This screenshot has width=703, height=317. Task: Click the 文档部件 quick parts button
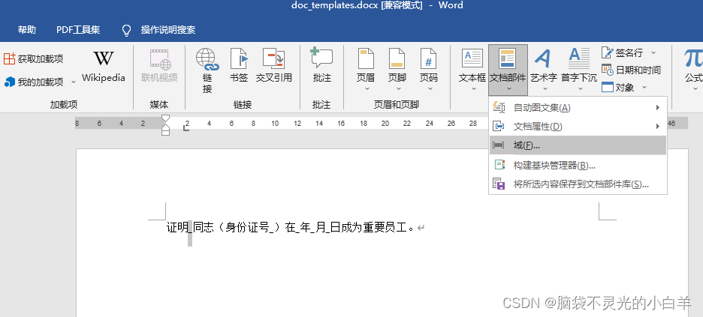[508, 70]
